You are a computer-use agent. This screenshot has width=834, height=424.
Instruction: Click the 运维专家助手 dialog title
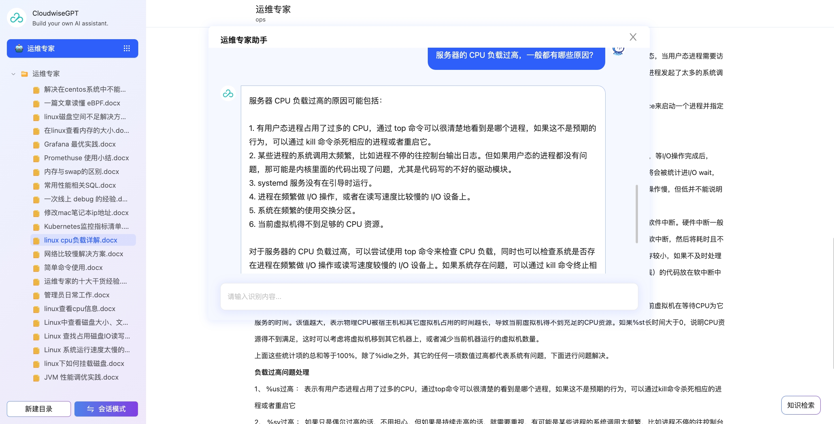pos(244,40)
